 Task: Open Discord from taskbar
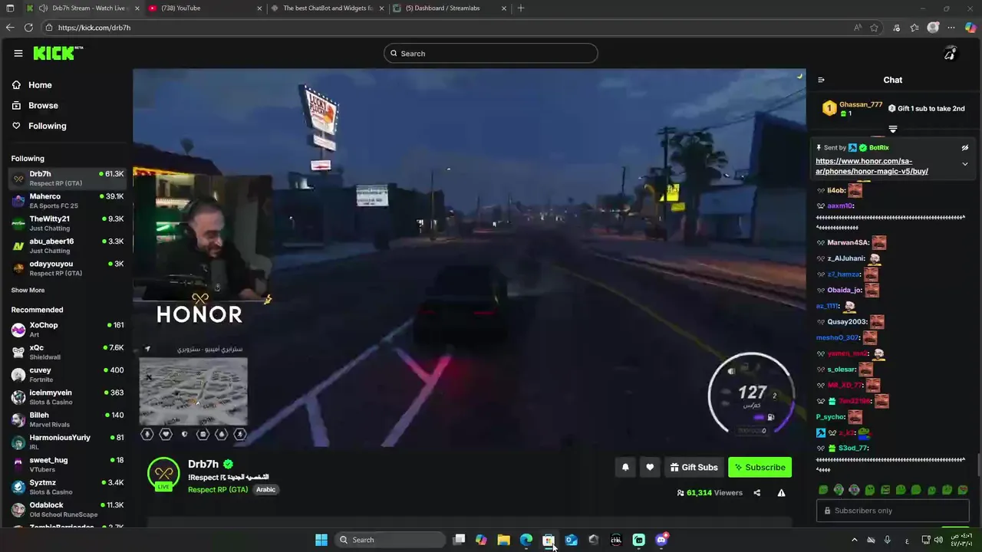point(661,540)
